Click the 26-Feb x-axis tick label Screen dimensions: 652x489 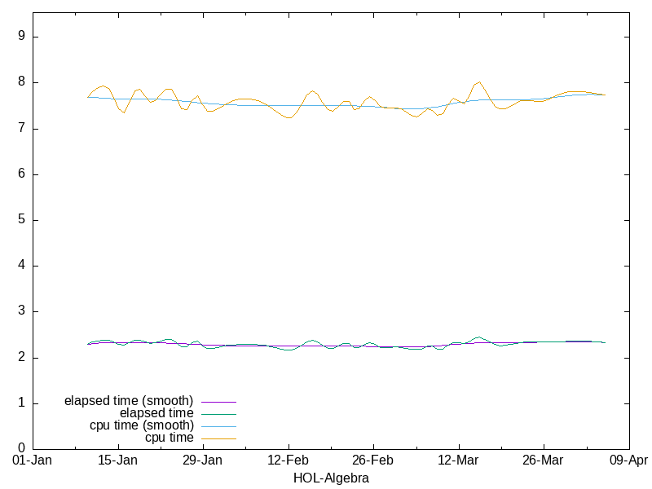point(372,461)
